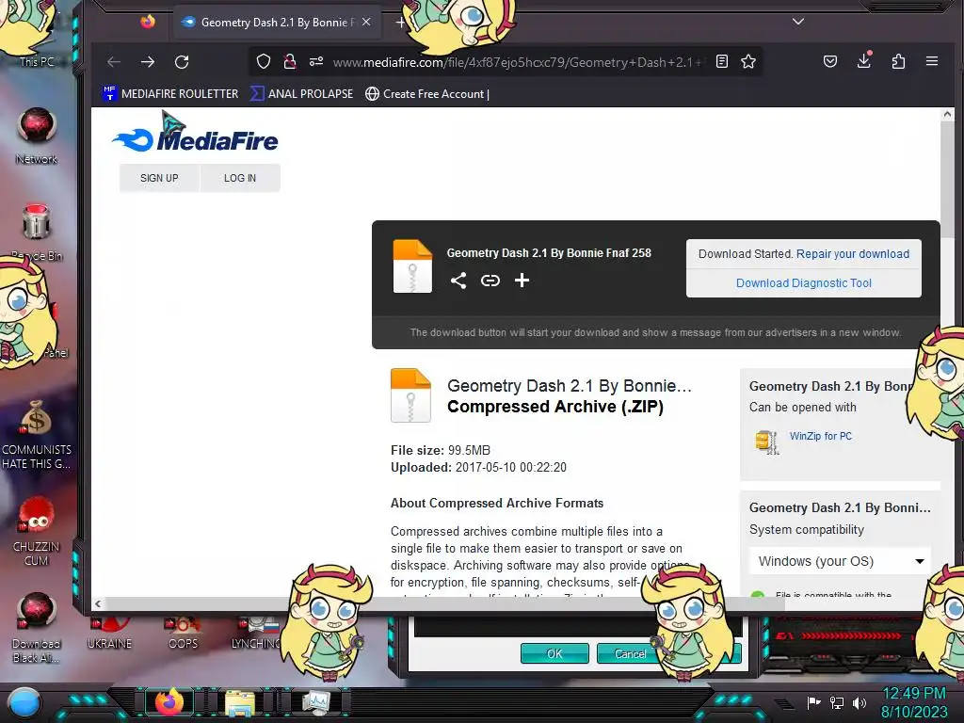The height and width of the screenshot is (723, 964).
Task: Click the 'About Compressed Archive Formats' heading
Action: tap(497, 503)
